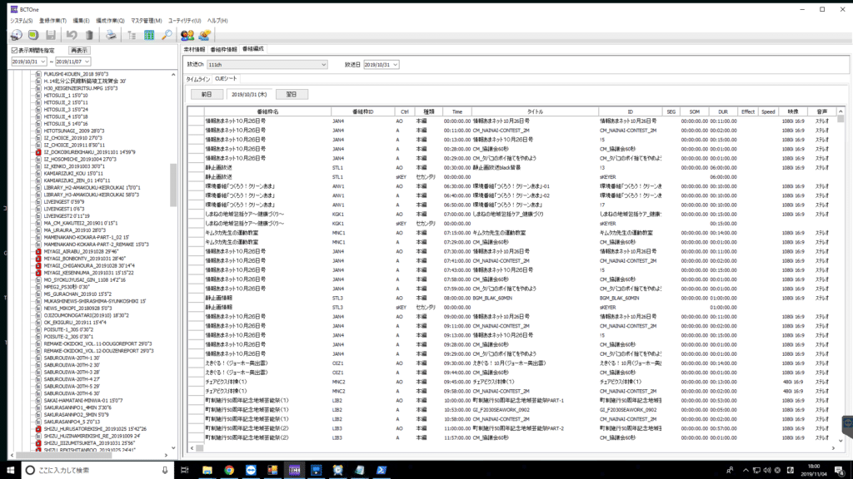Open ヘルプ(H) menu

[x=217, y=21]
